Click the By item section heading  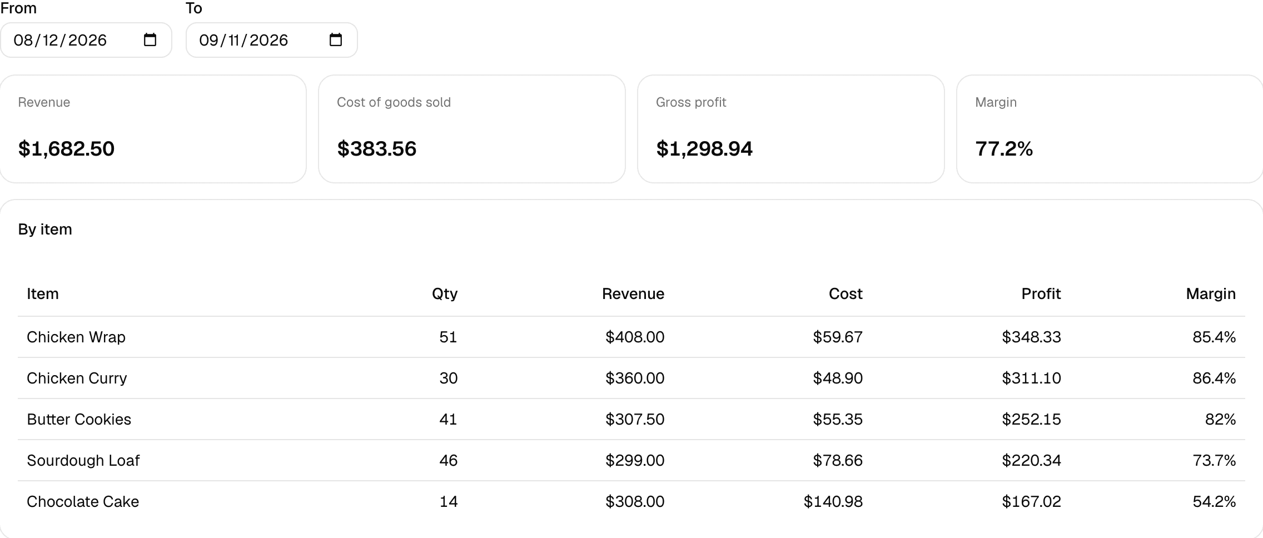pos(45,230)
